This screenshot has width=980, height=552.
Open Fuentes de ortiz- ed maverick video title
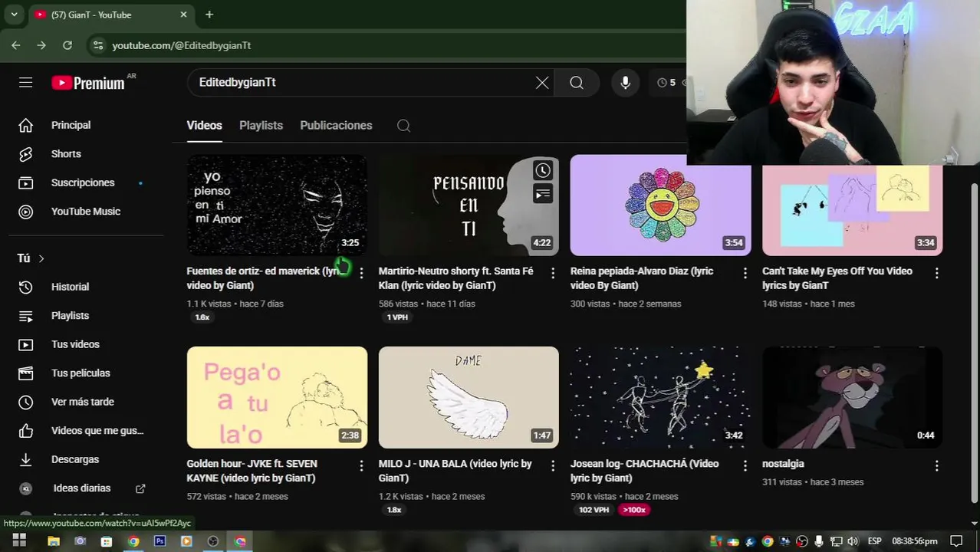pos(265,278)
